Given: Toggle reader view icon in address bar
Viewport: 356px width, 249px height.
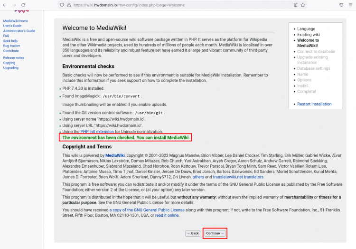Looking at the screenshot, I should 295,5.
